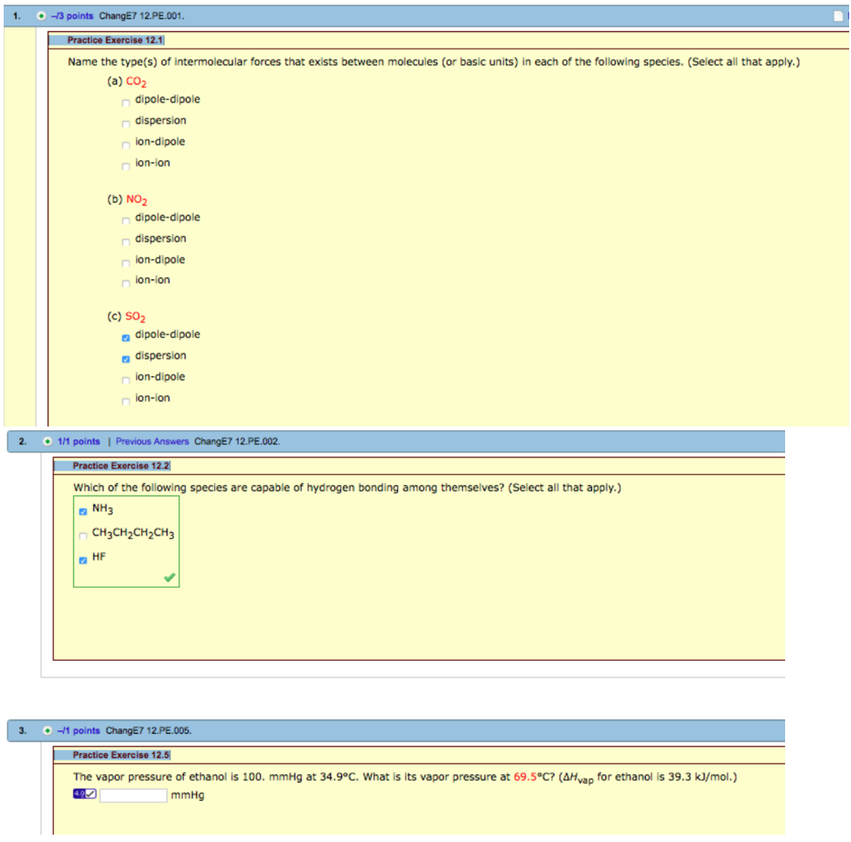Viewport: 851px width, 842px height.
Task: Uncheck dispersion for SO2
Action: (x=126, y=357)
